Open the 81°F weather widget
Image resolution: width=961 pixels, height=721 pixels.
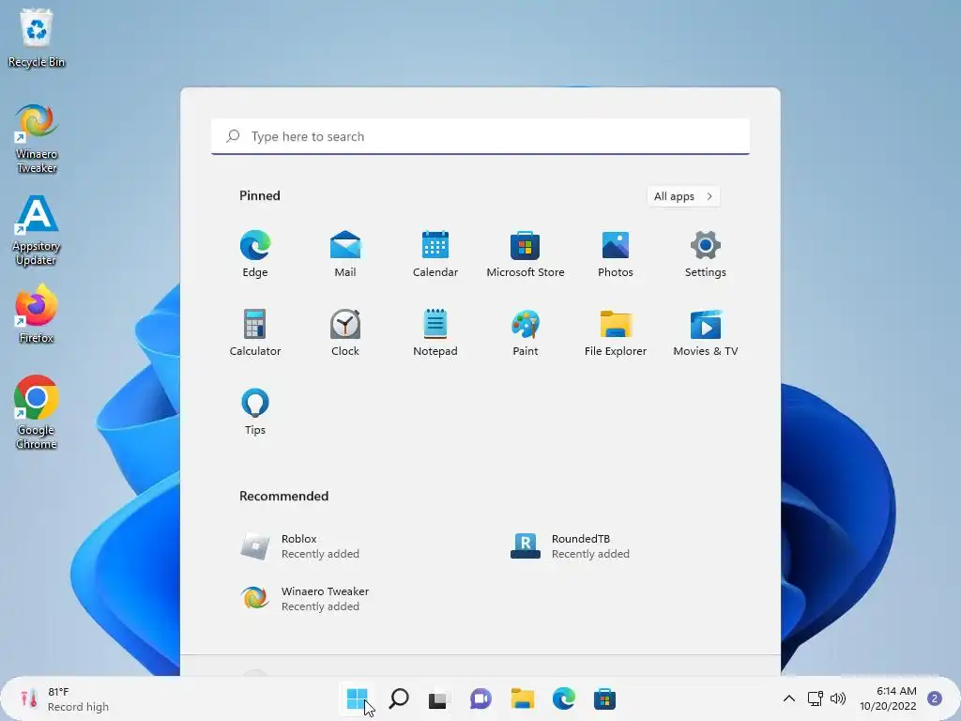[x=65, y=698]
